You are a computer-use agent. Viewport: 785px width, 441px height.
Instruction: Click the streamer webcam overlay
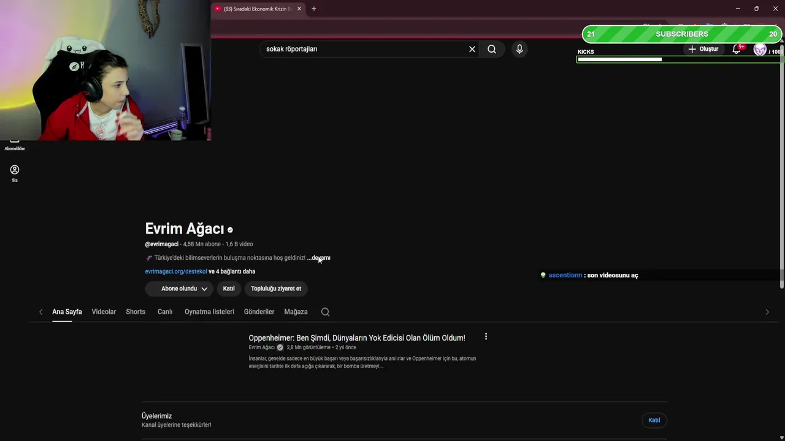point(105,70)
